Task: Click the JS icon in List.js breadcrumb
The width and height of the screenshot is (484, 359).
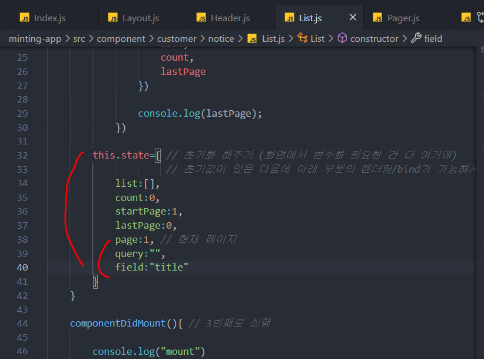Action: [x=252, y=39]
